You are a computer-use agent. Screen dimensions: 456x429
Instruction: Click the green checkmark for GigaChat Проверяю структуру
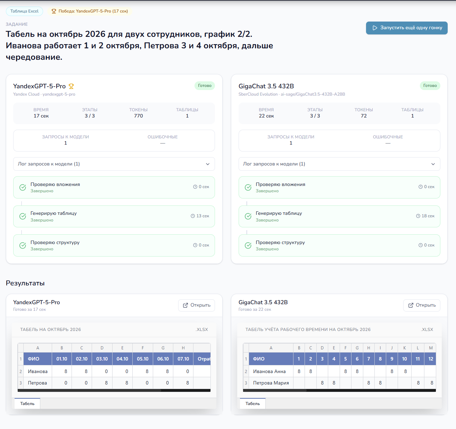point(248,245)
